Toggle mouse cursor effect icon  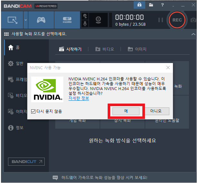[x=85, y=16]
